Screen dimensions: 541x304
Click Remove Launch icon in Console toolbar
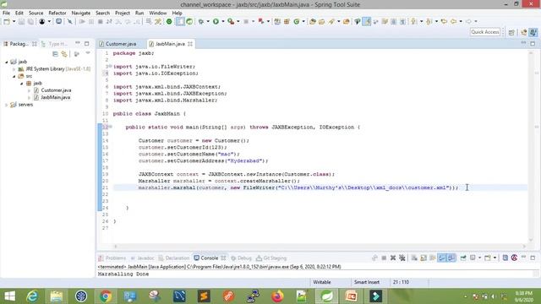point(393,258)
